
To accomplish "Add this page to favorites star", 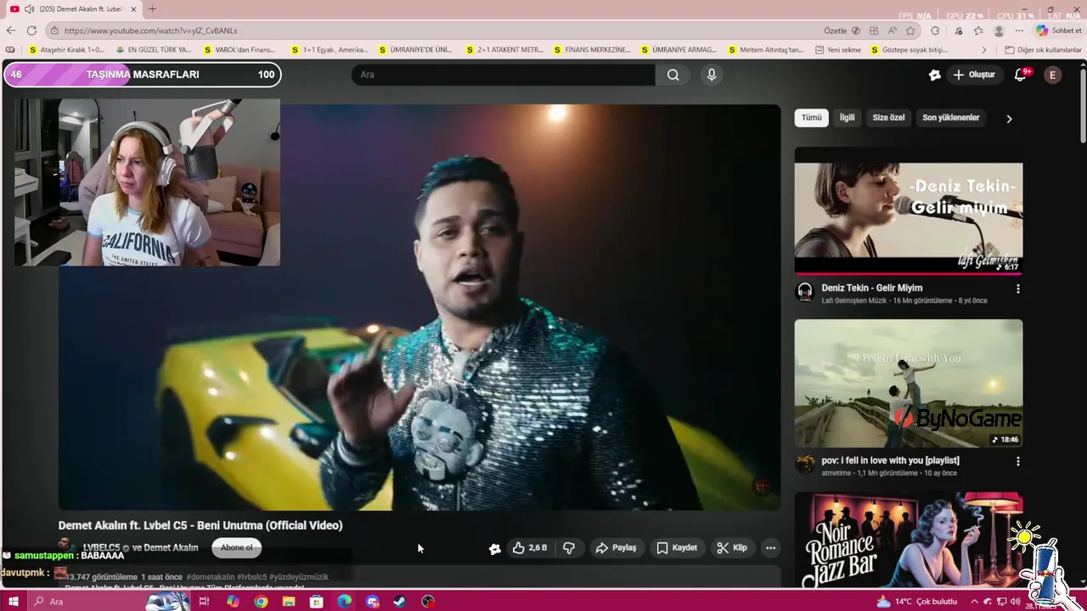I will [x=910, y=31].
